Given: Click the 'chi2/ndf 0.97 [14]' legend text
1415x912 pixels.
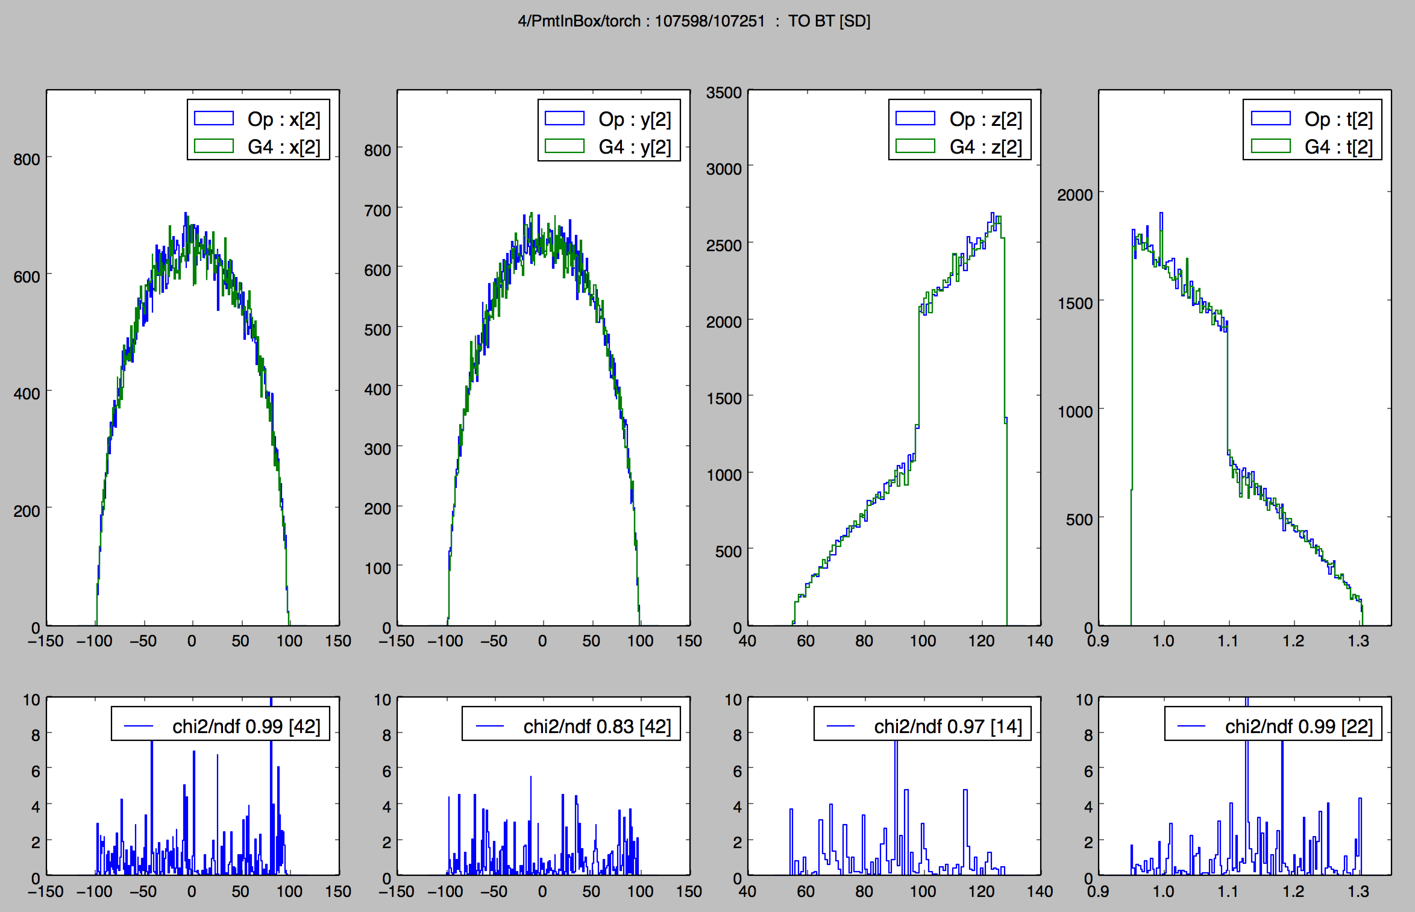Looking at the screenshot, I should 948,726.
